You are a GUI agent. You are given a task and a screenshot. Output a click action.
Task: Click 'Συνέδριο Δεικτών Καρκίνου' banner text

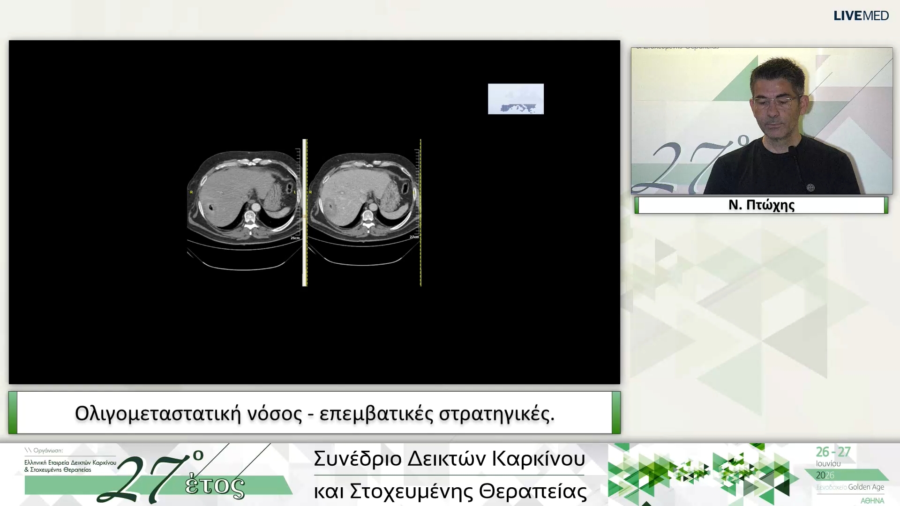tap(449, 459)
